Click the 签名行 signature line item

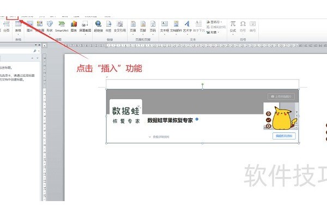pos(214,22)
